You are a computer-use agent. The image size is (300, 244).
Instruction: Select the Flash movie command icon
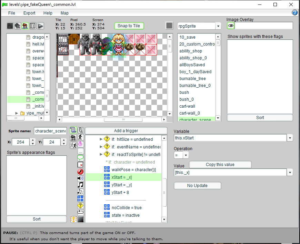tap(80, 172)
